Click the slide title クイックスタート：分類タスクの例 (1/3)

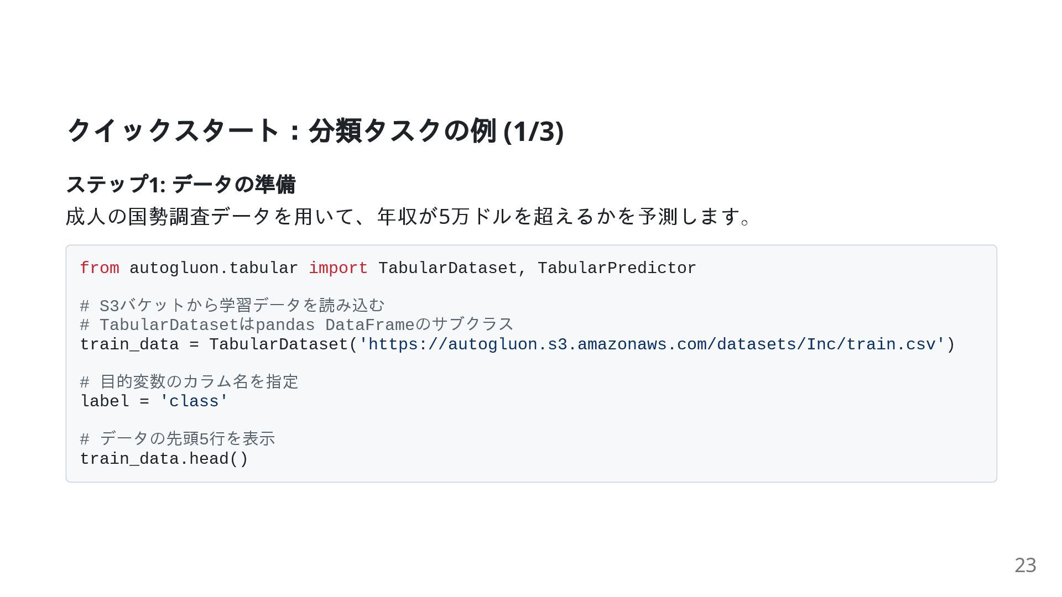tap(315, 131)
